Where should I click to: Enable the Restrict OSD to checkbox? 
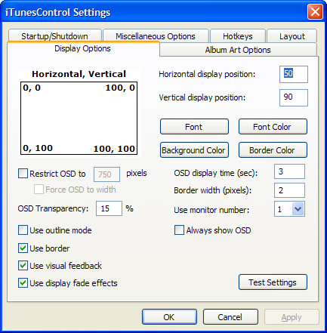pos(23,174)
